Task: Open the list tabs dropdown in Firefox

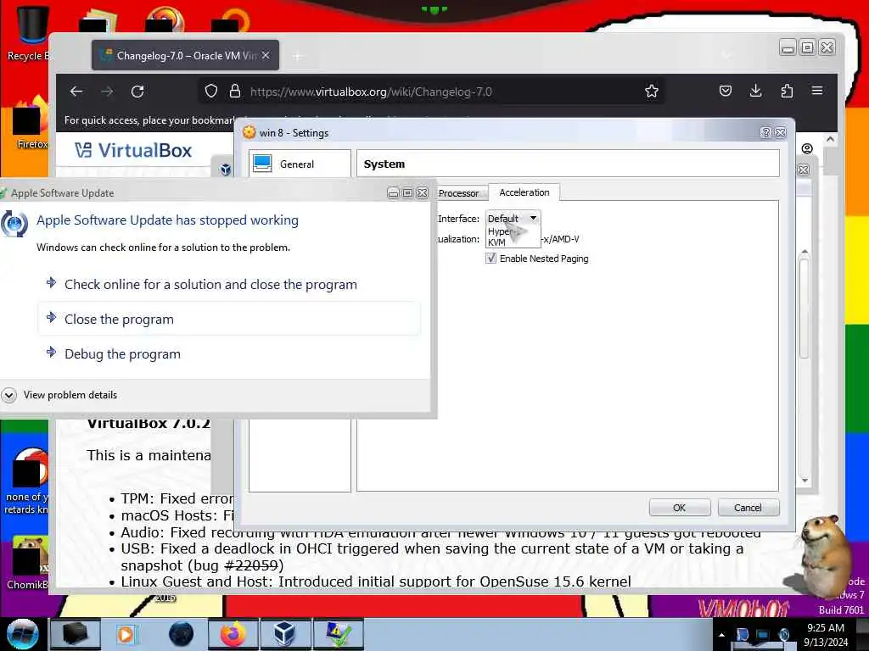Action: click(726, 54)
